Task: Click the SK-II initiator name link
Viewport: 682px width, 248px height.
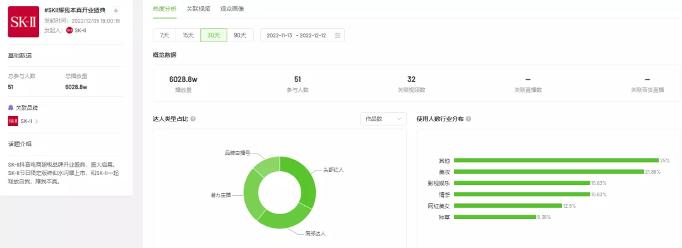Action: click(80, 30)
